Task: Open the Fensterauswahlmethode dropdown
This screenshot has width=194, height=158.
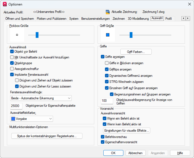Action: pos(41,98)
